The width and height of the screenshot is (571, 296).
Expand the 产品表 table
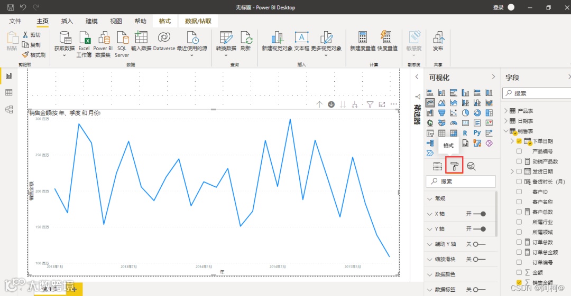(506, 111)
